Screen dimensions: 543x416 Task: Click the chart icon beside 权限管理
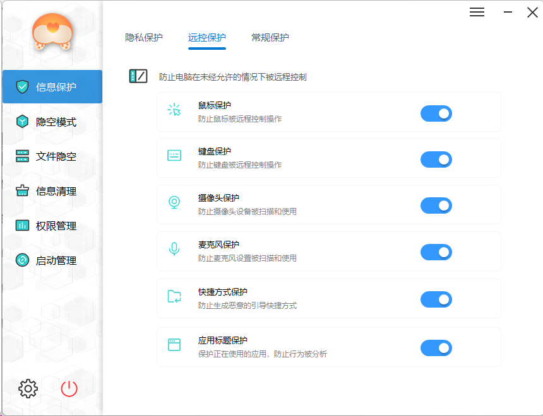[x=22, y=226]
